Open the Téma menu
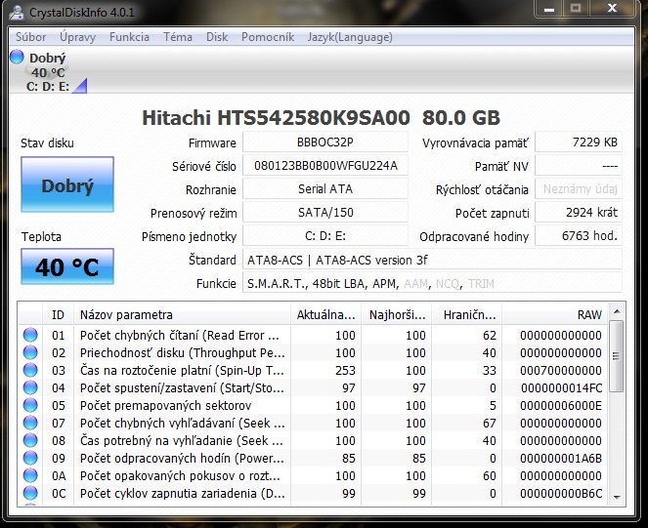The image size is (648, 528). (x=178, y=37)
